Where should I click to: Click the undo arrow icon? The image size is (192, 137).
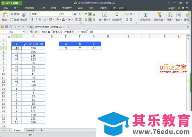[19, 27]
